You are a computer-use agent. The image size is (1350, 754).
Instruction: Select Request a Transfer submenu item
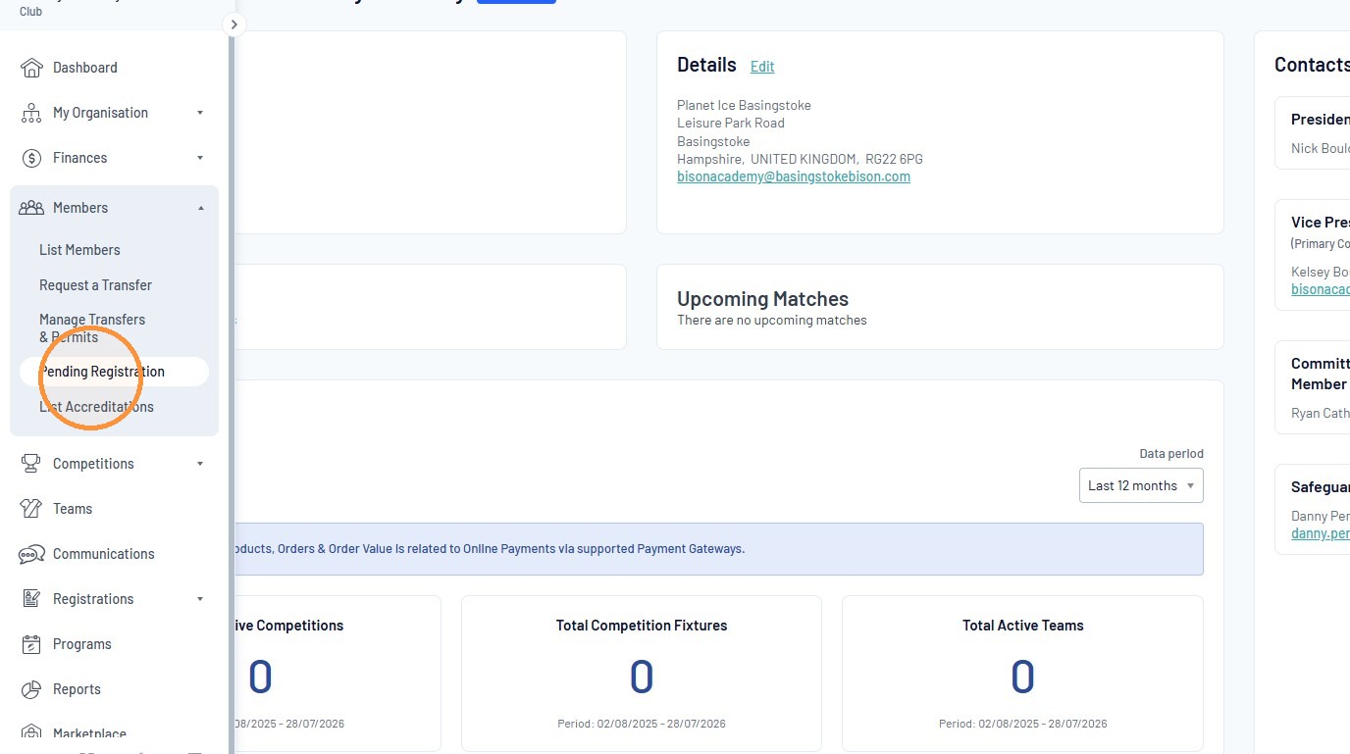[95, 285]
